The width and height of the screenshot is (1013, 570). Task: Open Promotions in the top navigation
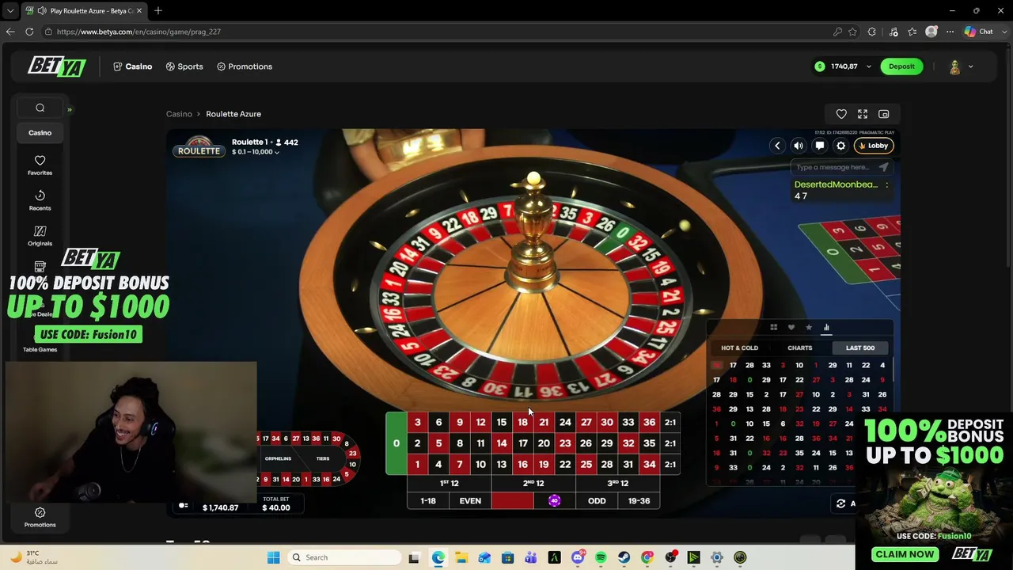point(245,66)
